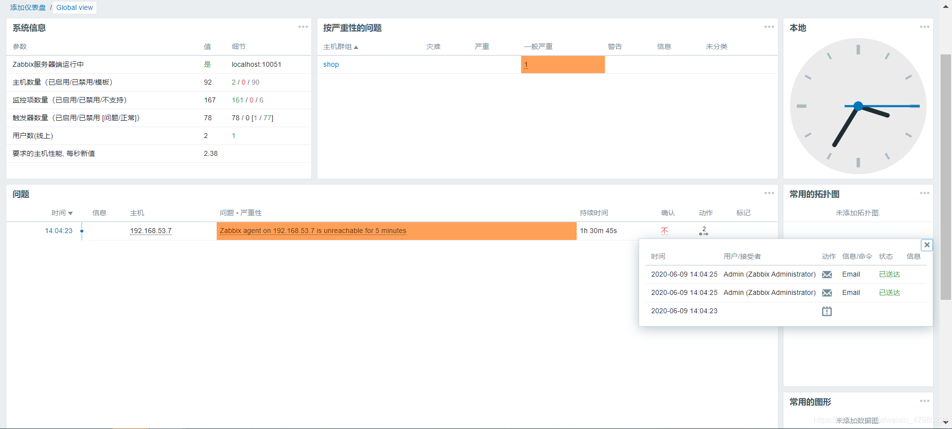Click the enabled items count 161
952x429 pixels.
tap(238, 100)
